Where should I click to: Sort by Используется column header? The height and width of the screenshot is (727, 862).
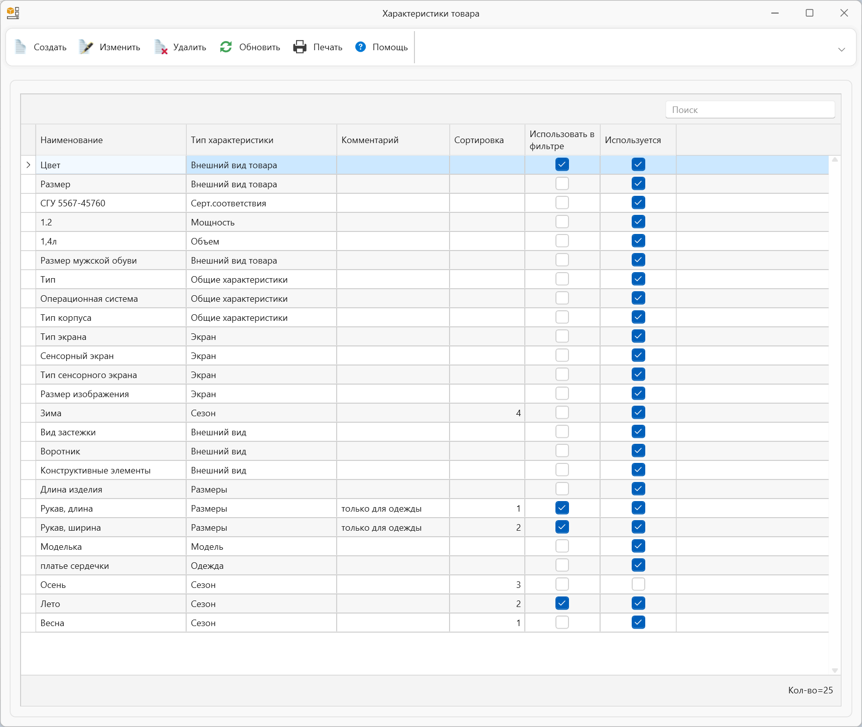[x=638, y=140]
